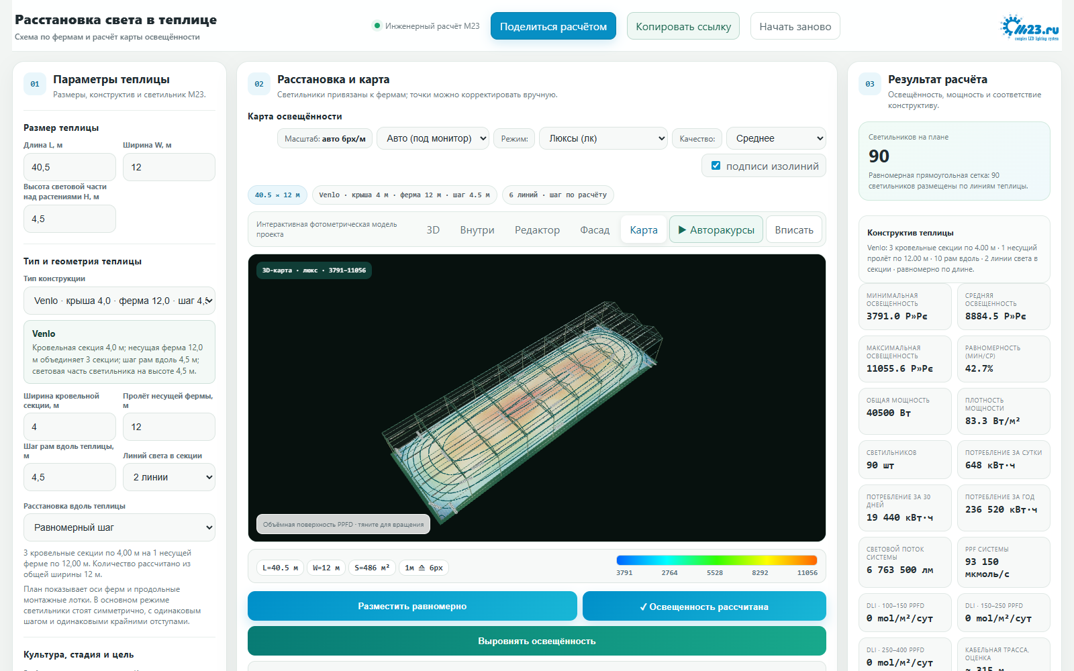Click the Venlo description info box
This screenshot has height=671, width=1074.
click(x=119, y=352)
